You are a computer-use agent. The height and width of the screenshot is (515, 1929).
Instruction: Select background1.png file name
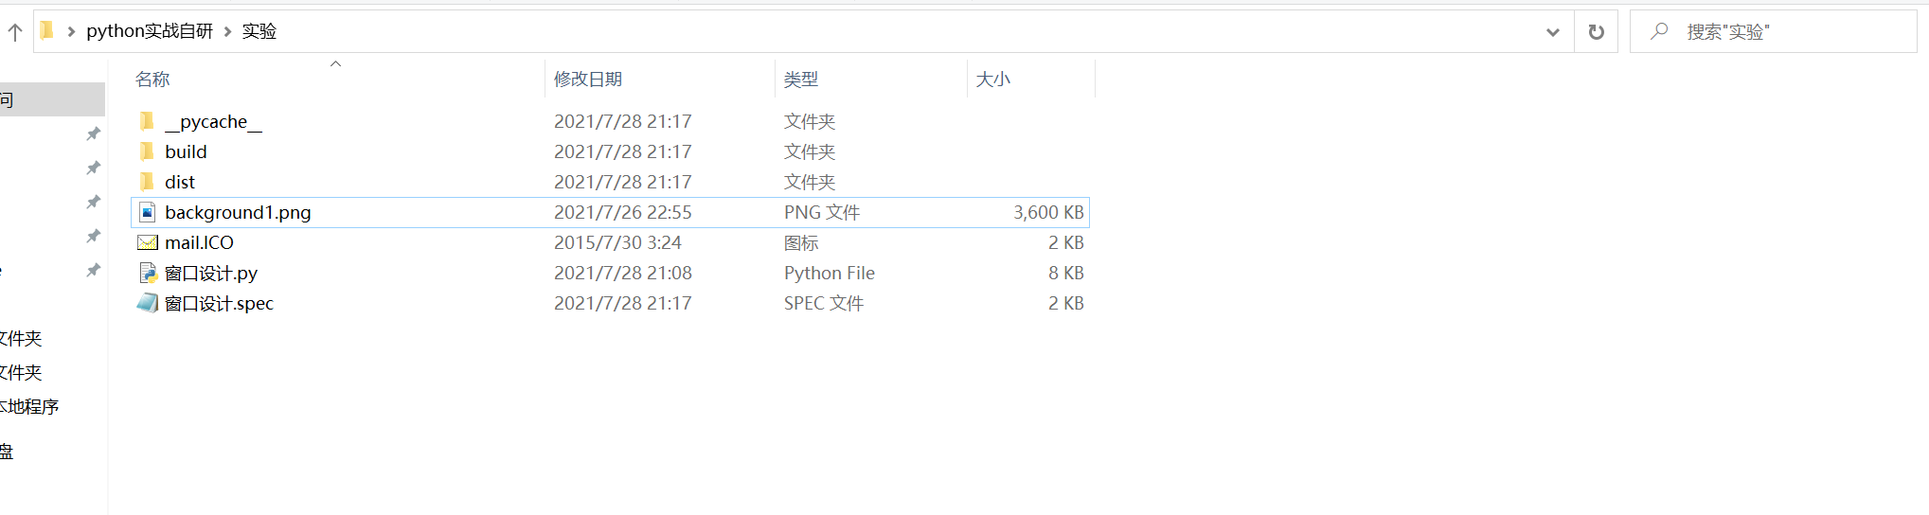(x=238, y=212)
